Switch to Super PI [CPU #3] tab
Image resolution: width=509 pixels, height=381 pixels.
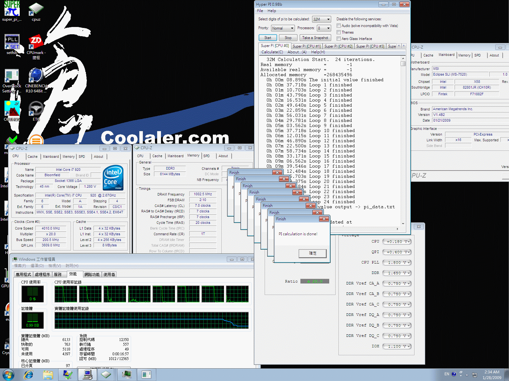point(370,46)
